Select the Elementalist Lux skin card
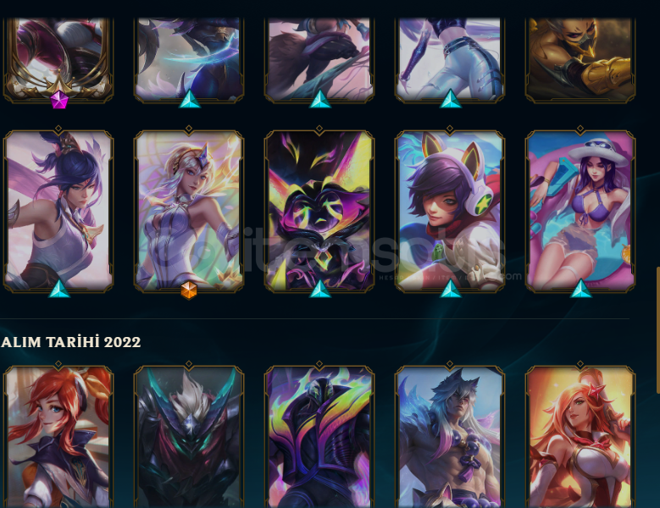The width and height of the screenshot is (660, 508). point(189,211)
